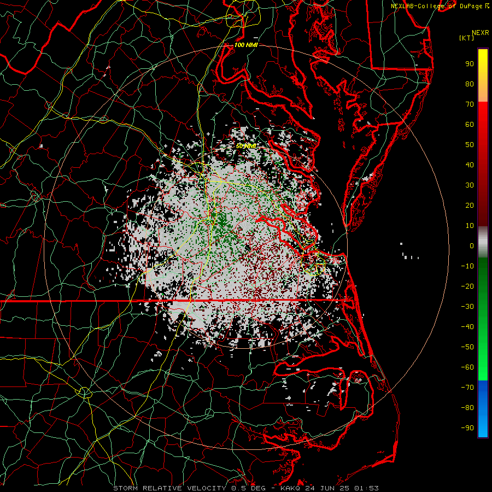Click the 60 value on the velocity scale
This screenshot has width=492, height=492.
tap(470, 125)
